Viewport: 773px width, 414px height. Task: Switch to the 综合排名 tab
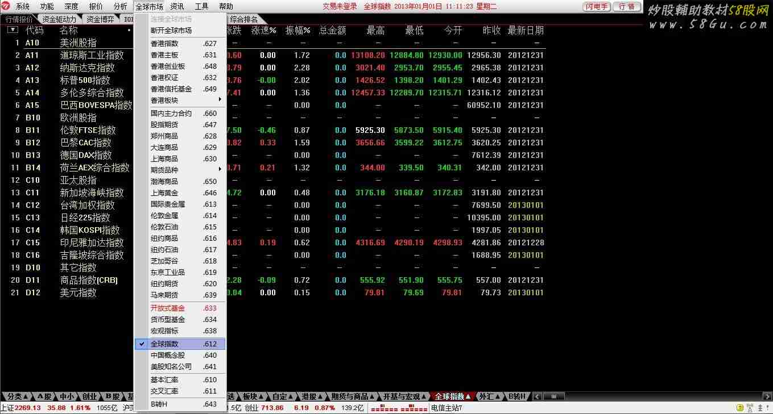243,19
